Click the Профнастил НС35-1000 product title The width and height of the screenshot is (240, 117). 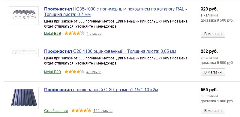click(x=115, y=12)
